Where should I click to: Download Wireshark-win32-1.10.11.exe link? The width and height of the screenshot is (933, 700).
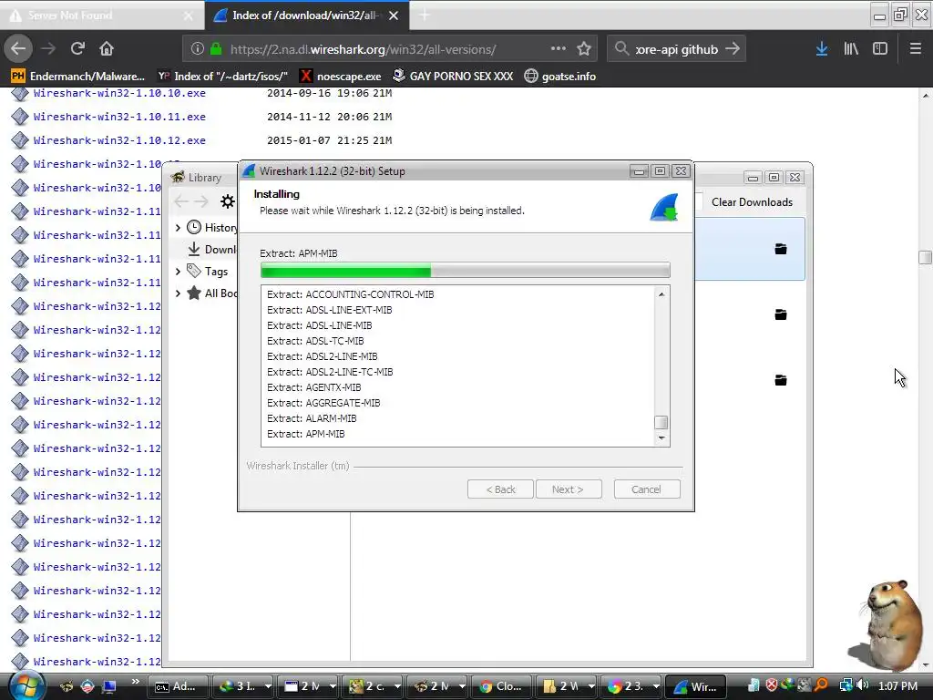(x=119, y=117)
